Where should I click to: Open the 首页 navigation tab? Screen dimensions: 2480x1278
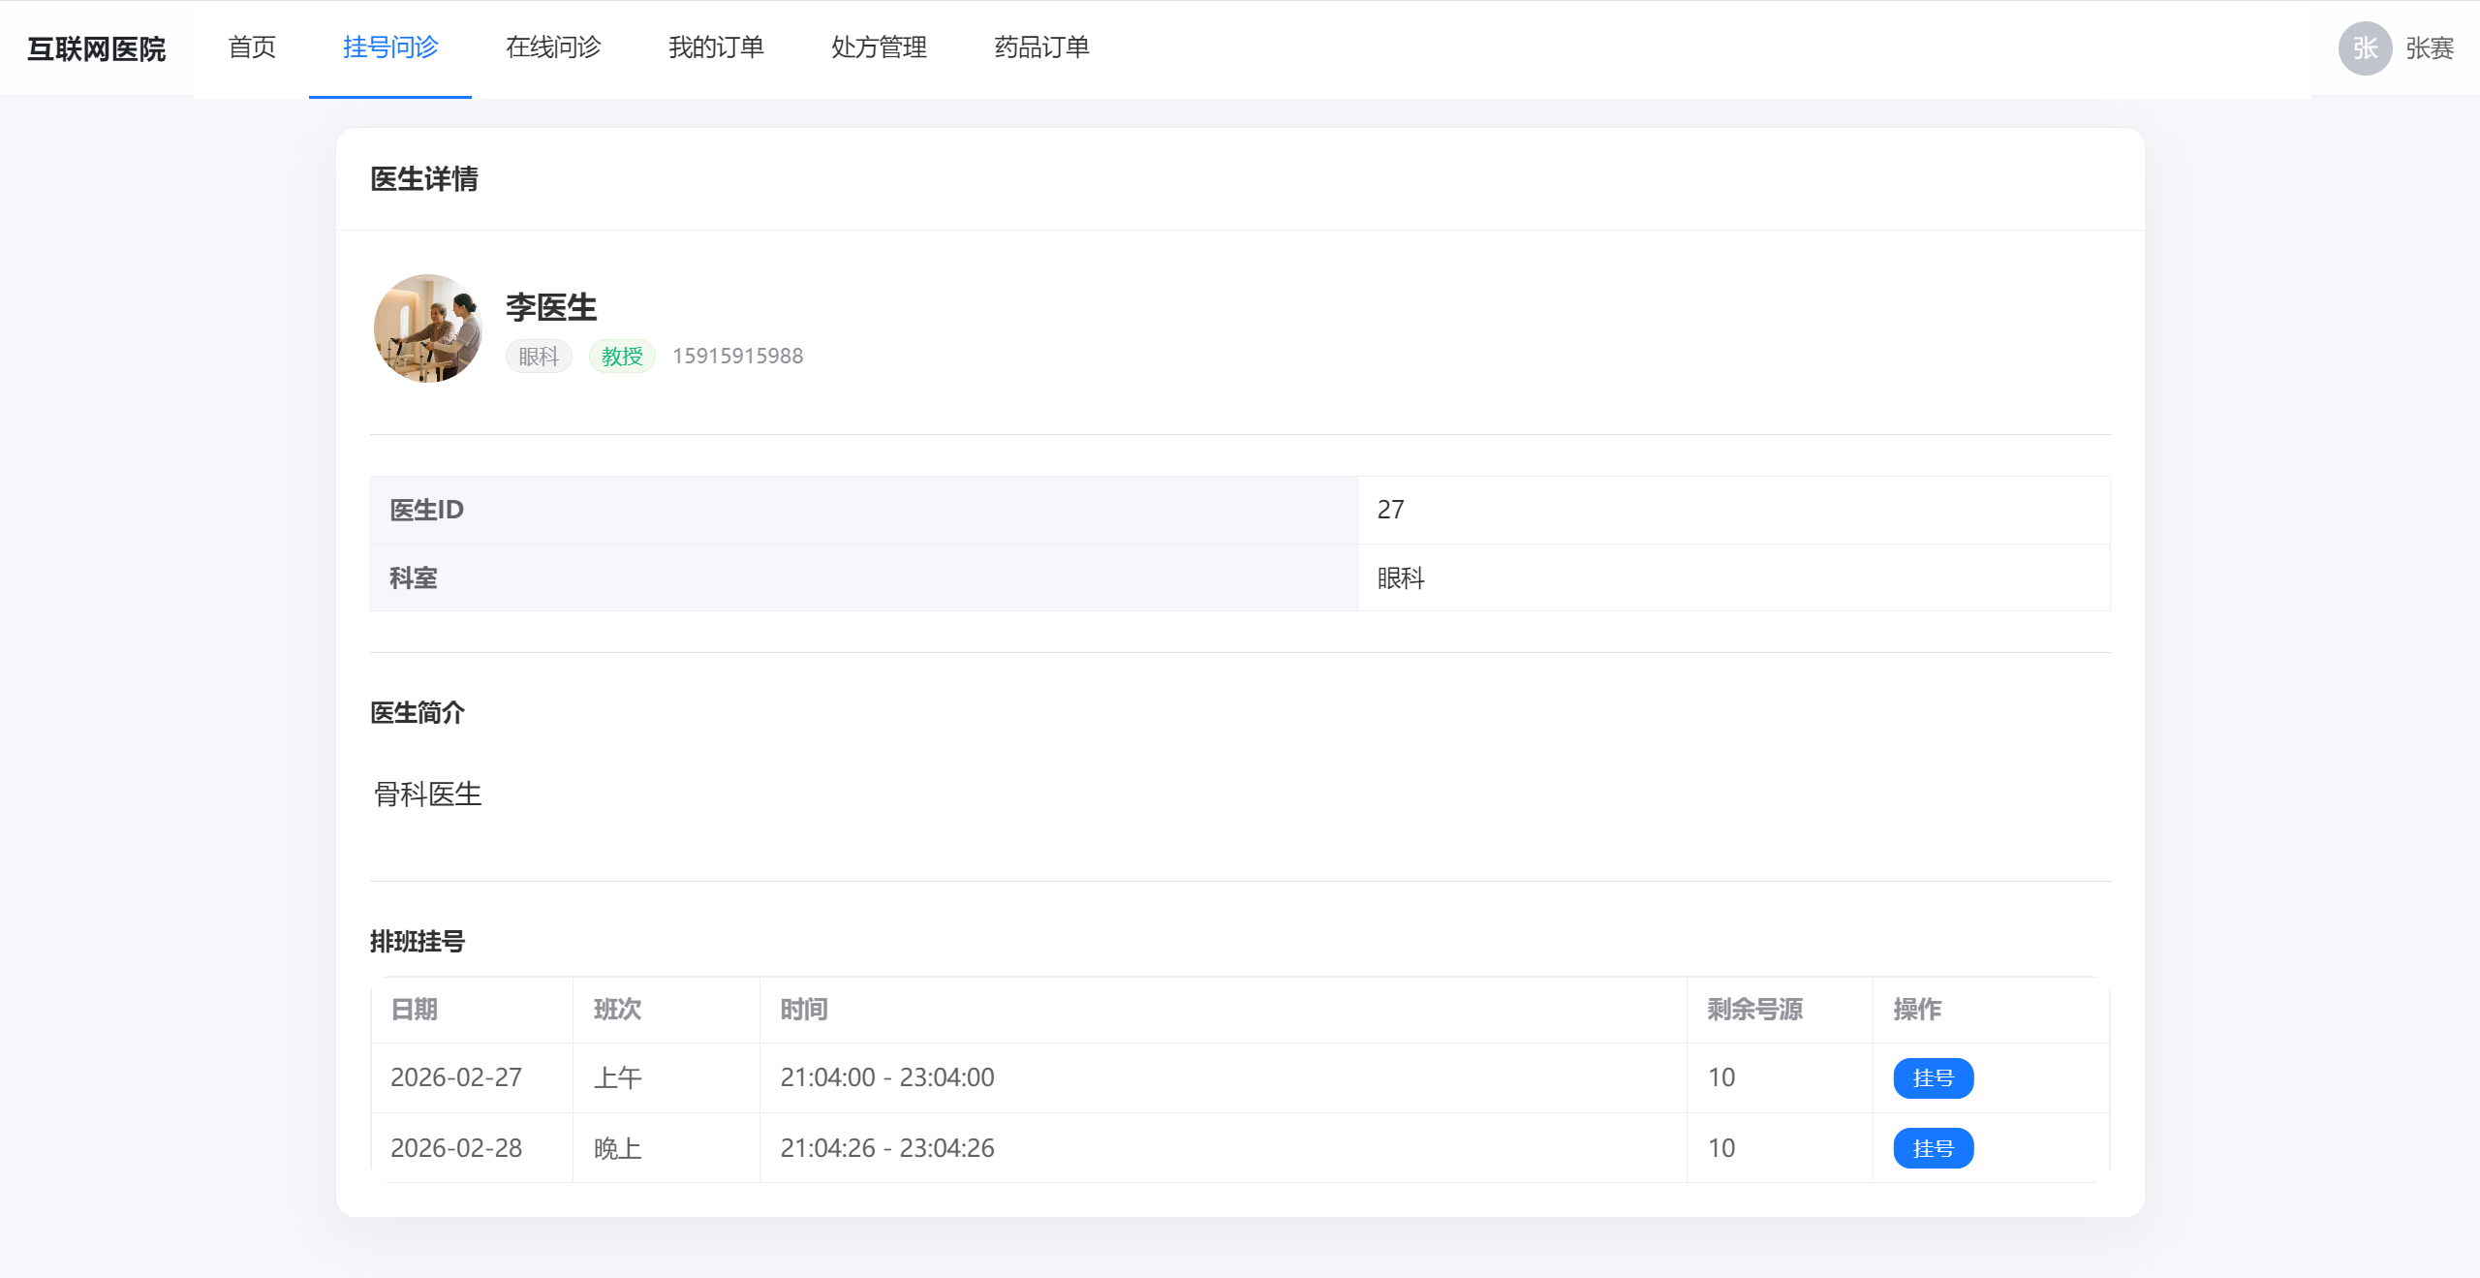click(252, 47)
